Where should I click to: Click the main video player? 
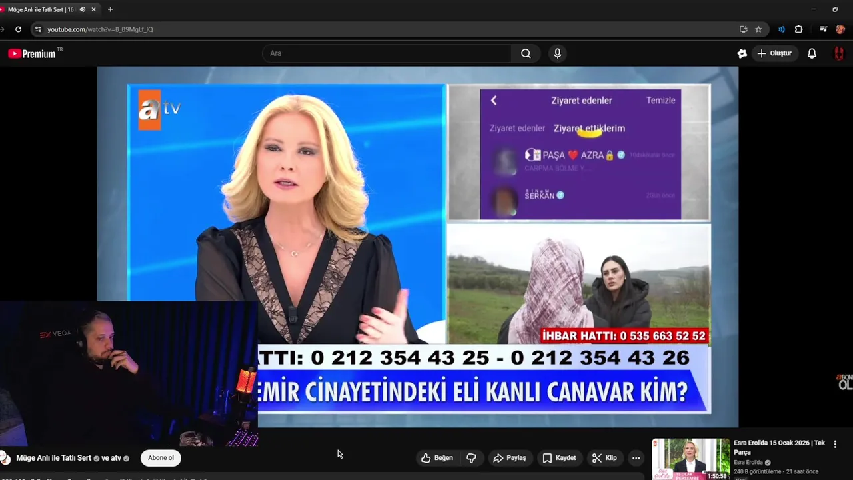[x=417, y=247]
